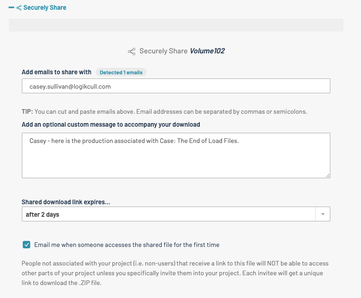361x298 pixels.
Task: Click share icon beside top Securely Share header
Action: click(x=19, y=8)
